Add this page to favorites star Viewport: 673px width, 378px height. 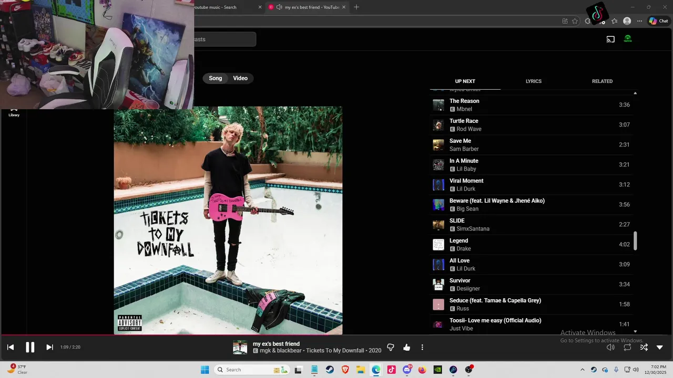click(575, 21)
